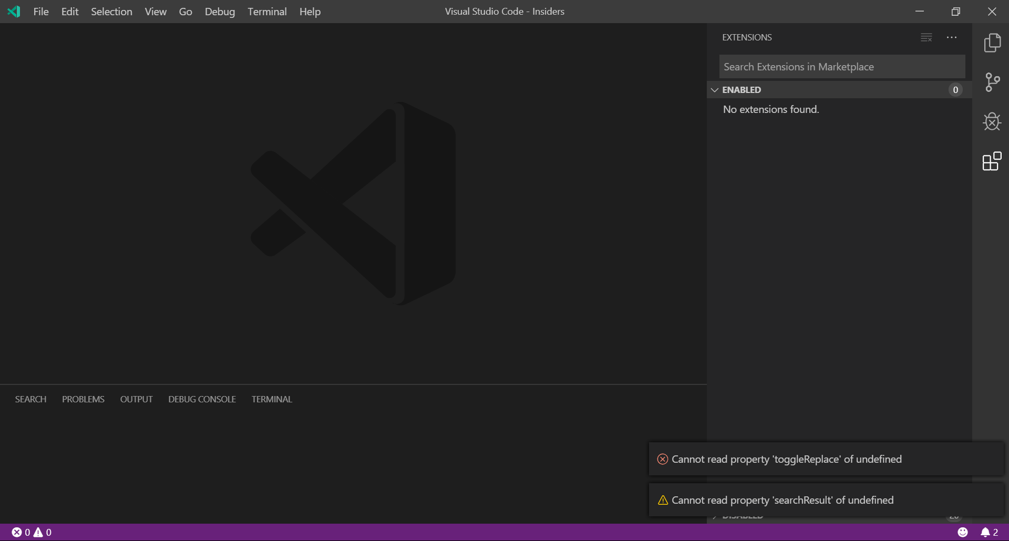Open the Source Control view
The height and width of the screenshot is (541, 1009).
tap(992, 82)
